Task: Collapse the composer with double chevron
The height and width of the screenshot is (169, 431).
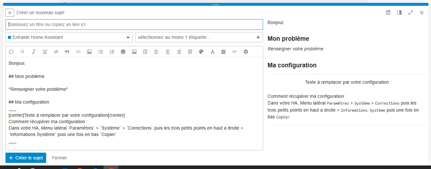Action: pyautogui.click(x=422, y=13)
